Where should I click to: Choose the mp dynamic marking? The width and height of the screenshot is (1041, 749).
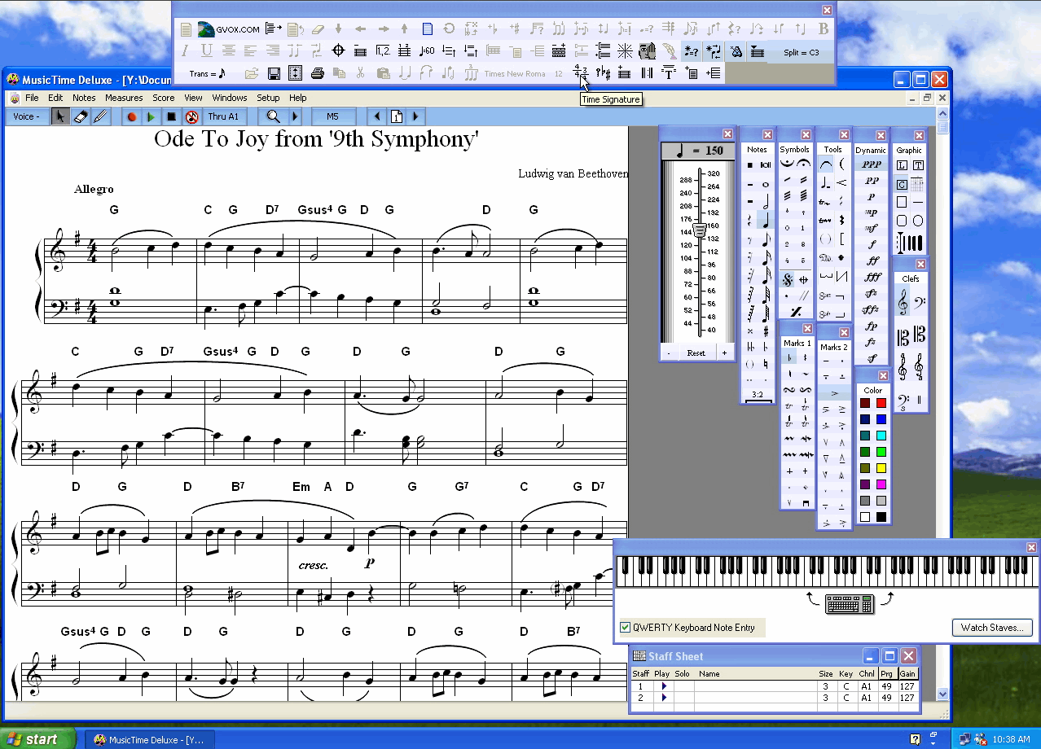(871, 212)
